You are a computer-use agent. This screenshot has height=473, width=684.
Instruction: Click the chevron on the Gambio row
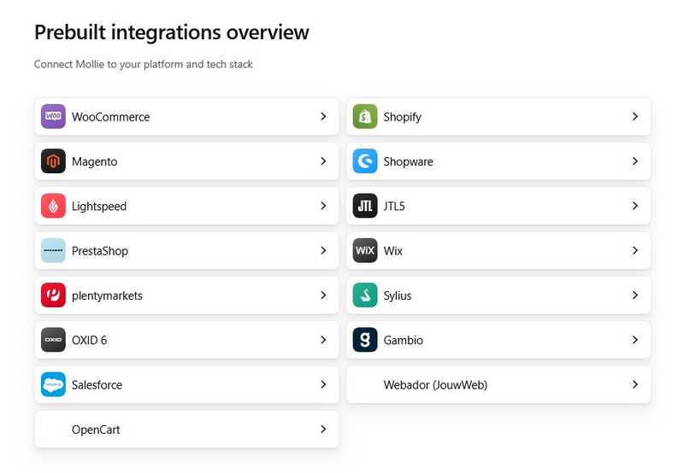click(x=635, y=340)
